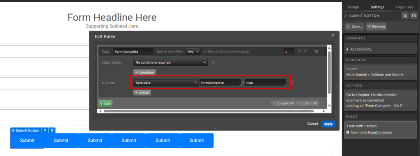Move rule up with the arrow icon
The height and width of the screenshot is (156, 420).
pos(299,51)
